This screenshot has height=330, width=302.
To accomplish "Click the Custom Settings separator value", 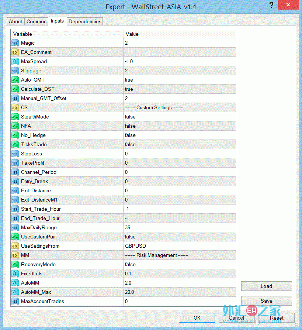I will pyautogui.click(x=154, y=107).
